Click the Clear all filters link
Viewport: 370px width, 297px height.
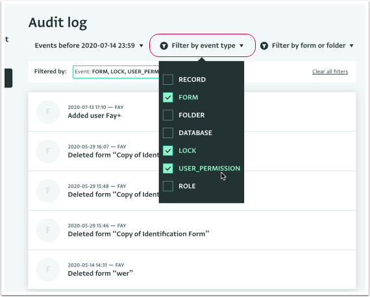[330, 71]
